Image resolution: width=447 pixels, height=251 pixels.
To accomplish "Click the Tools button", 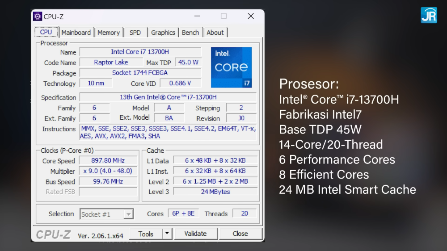I will click(146, 234).
